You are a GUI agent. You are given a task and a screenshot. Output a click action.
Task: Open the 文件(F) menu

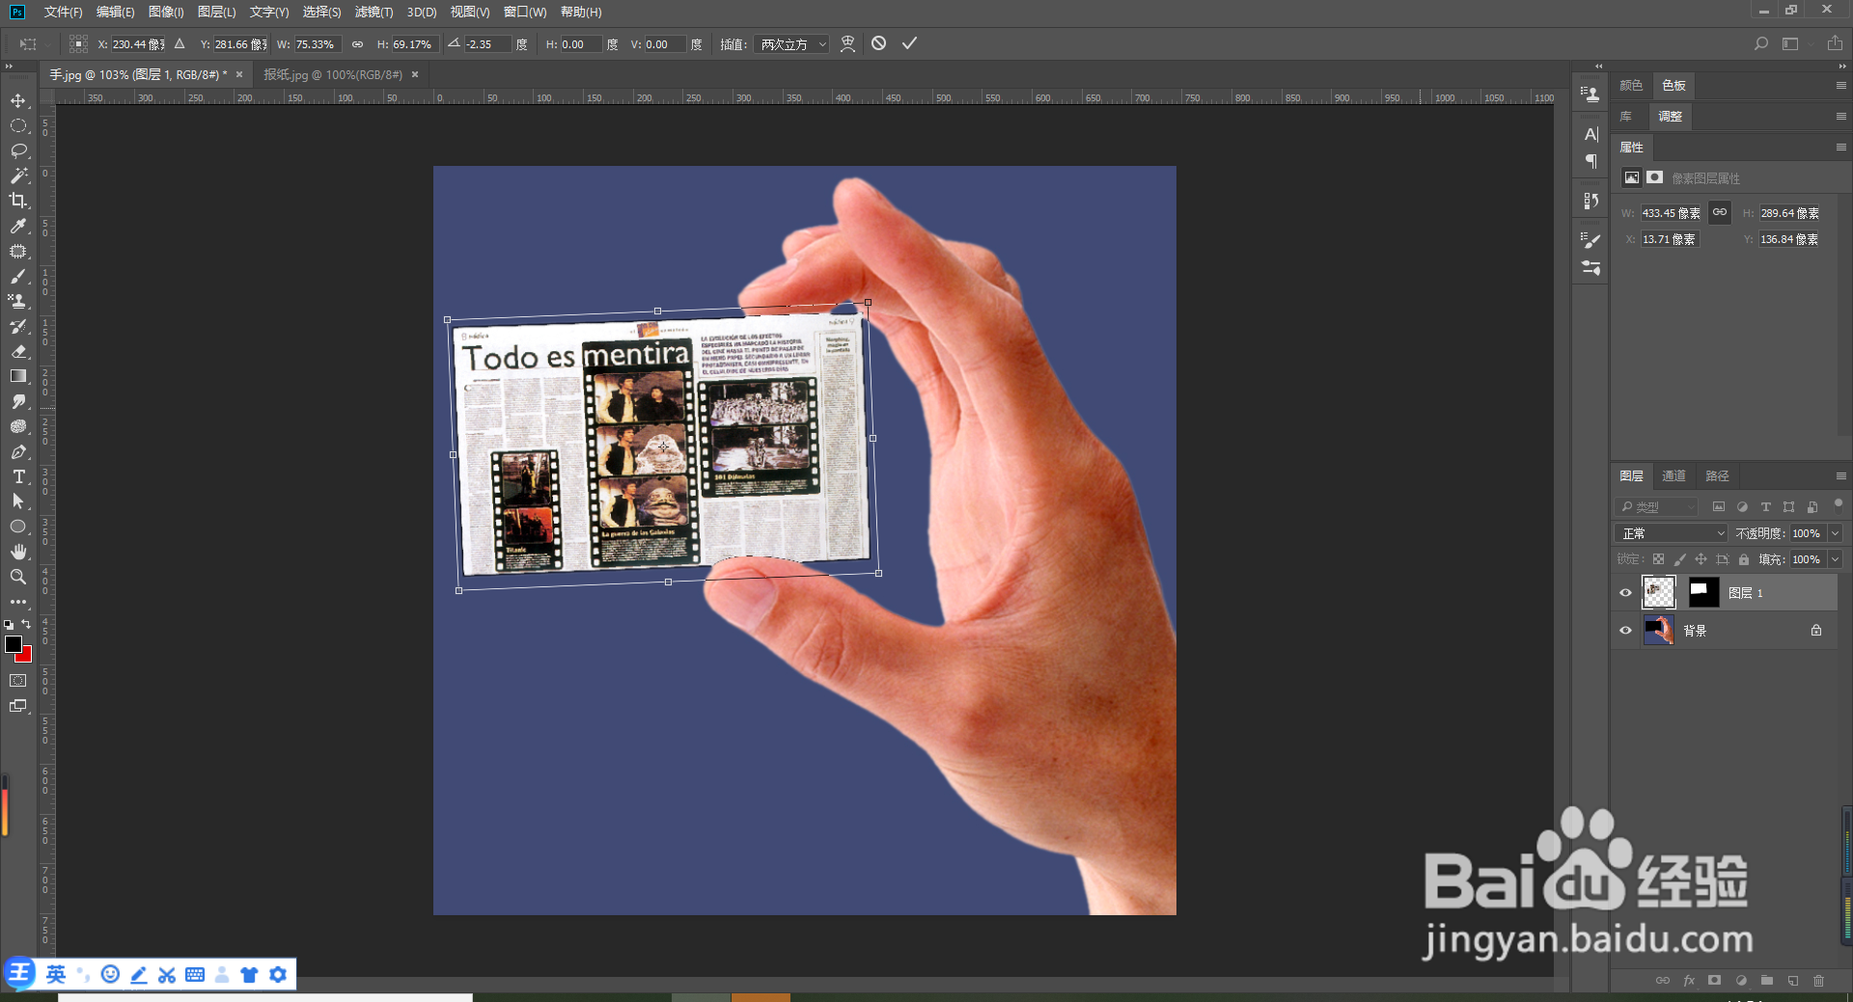pyautogui.click(x=63, y=12)
